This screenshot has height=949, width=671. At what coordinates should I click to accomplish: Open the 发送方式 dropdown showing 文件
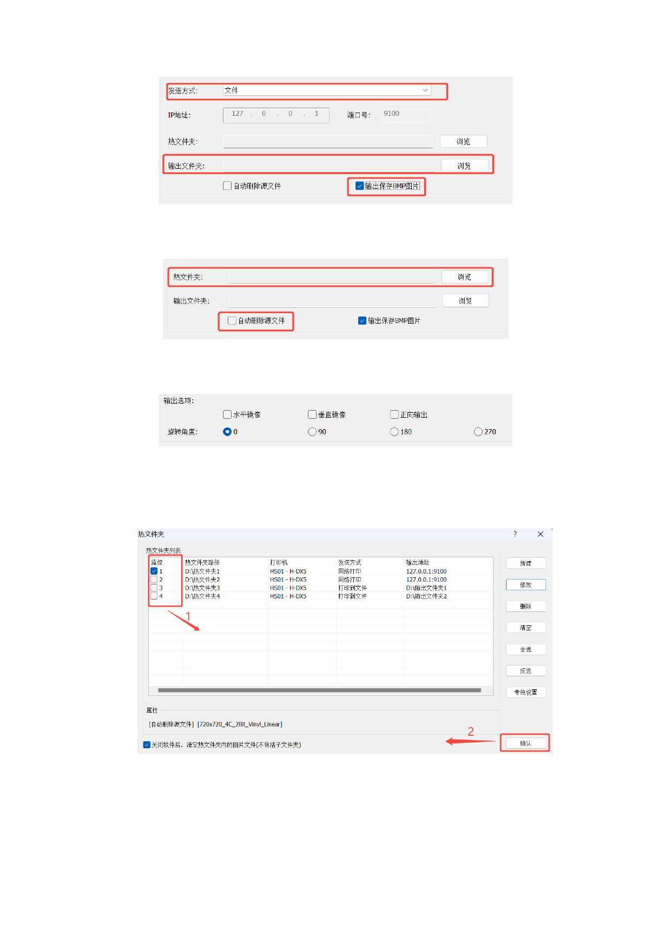point(327,90)
